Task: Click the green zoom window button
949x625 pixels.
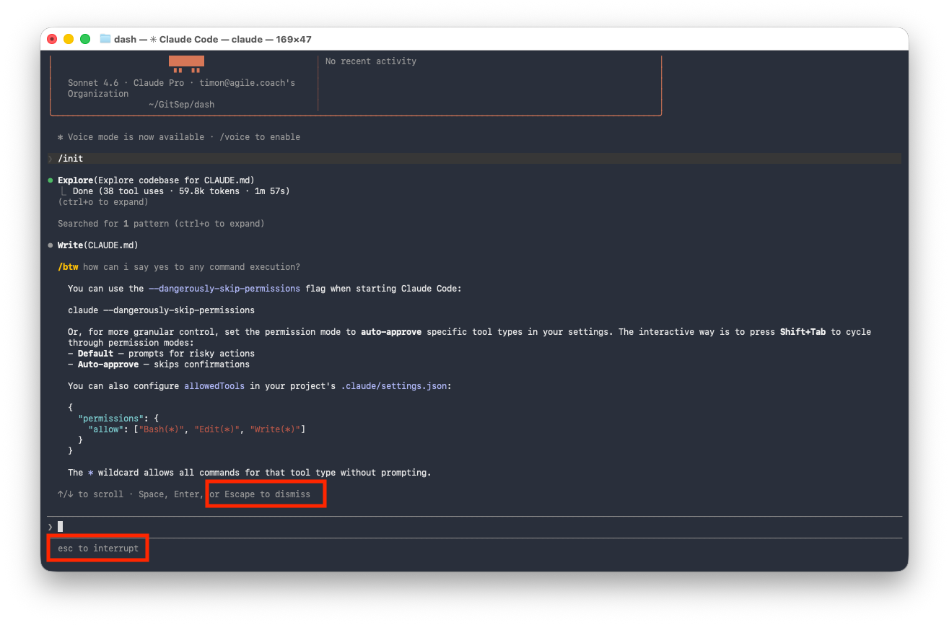Action: [x=85, y=39]
